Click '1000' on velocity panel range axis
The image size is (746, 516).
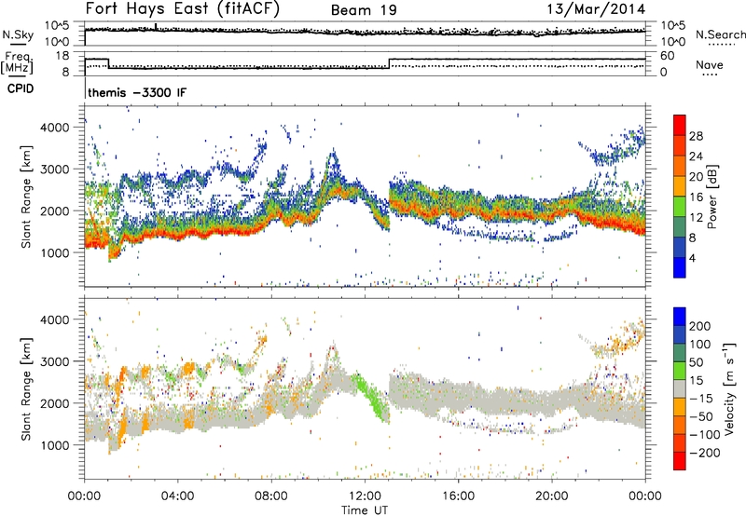tap(54, 445)
